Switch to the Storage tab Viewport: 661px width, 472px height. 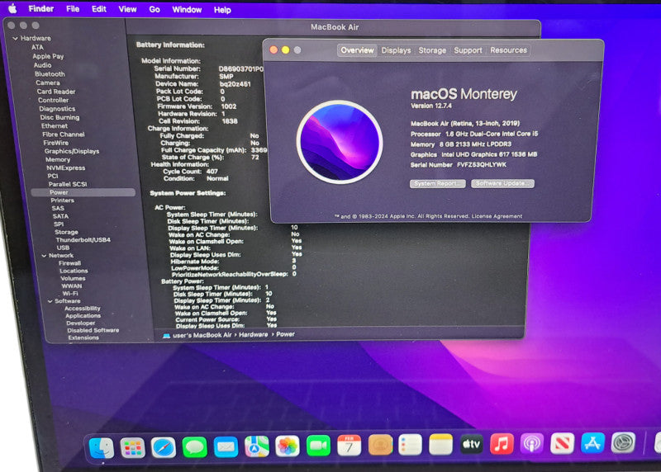[x=432, y=50]
